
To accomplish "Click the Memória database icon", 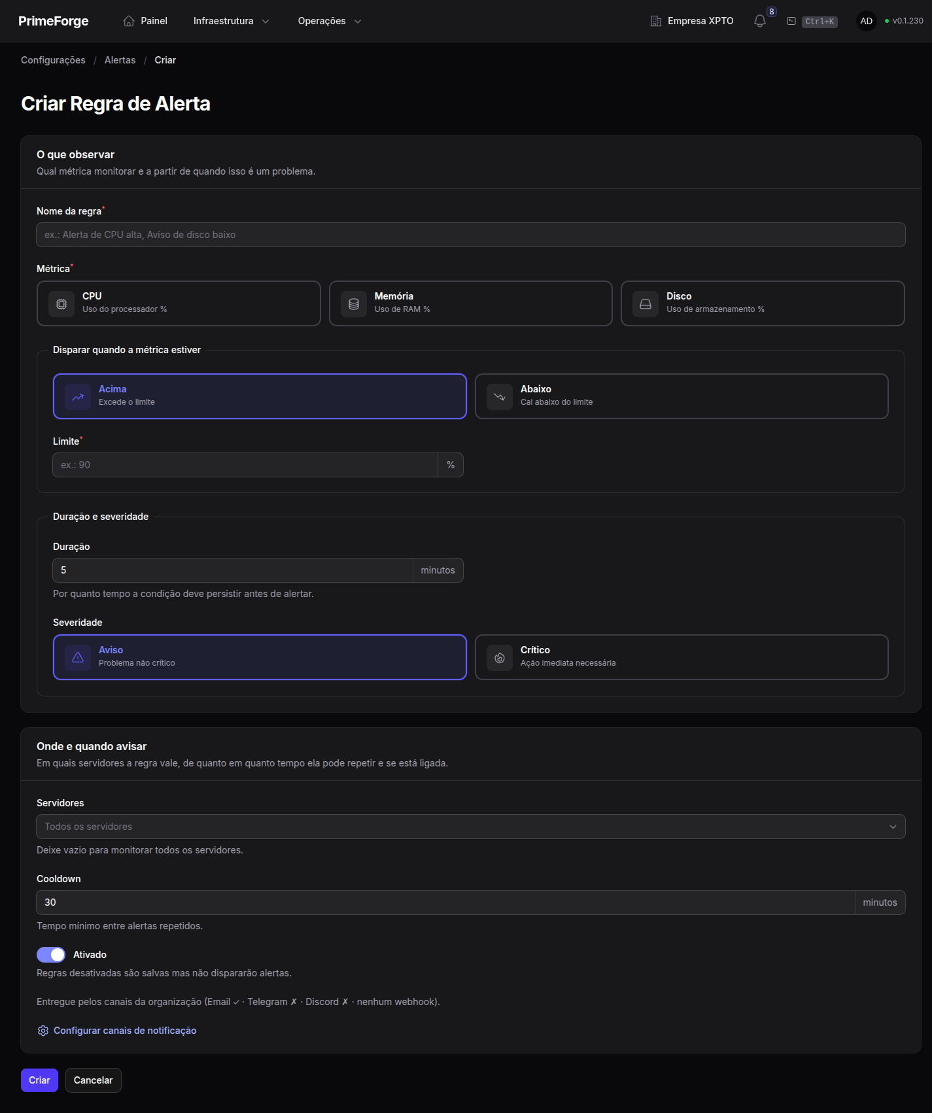I will click(x=354, y=304).
